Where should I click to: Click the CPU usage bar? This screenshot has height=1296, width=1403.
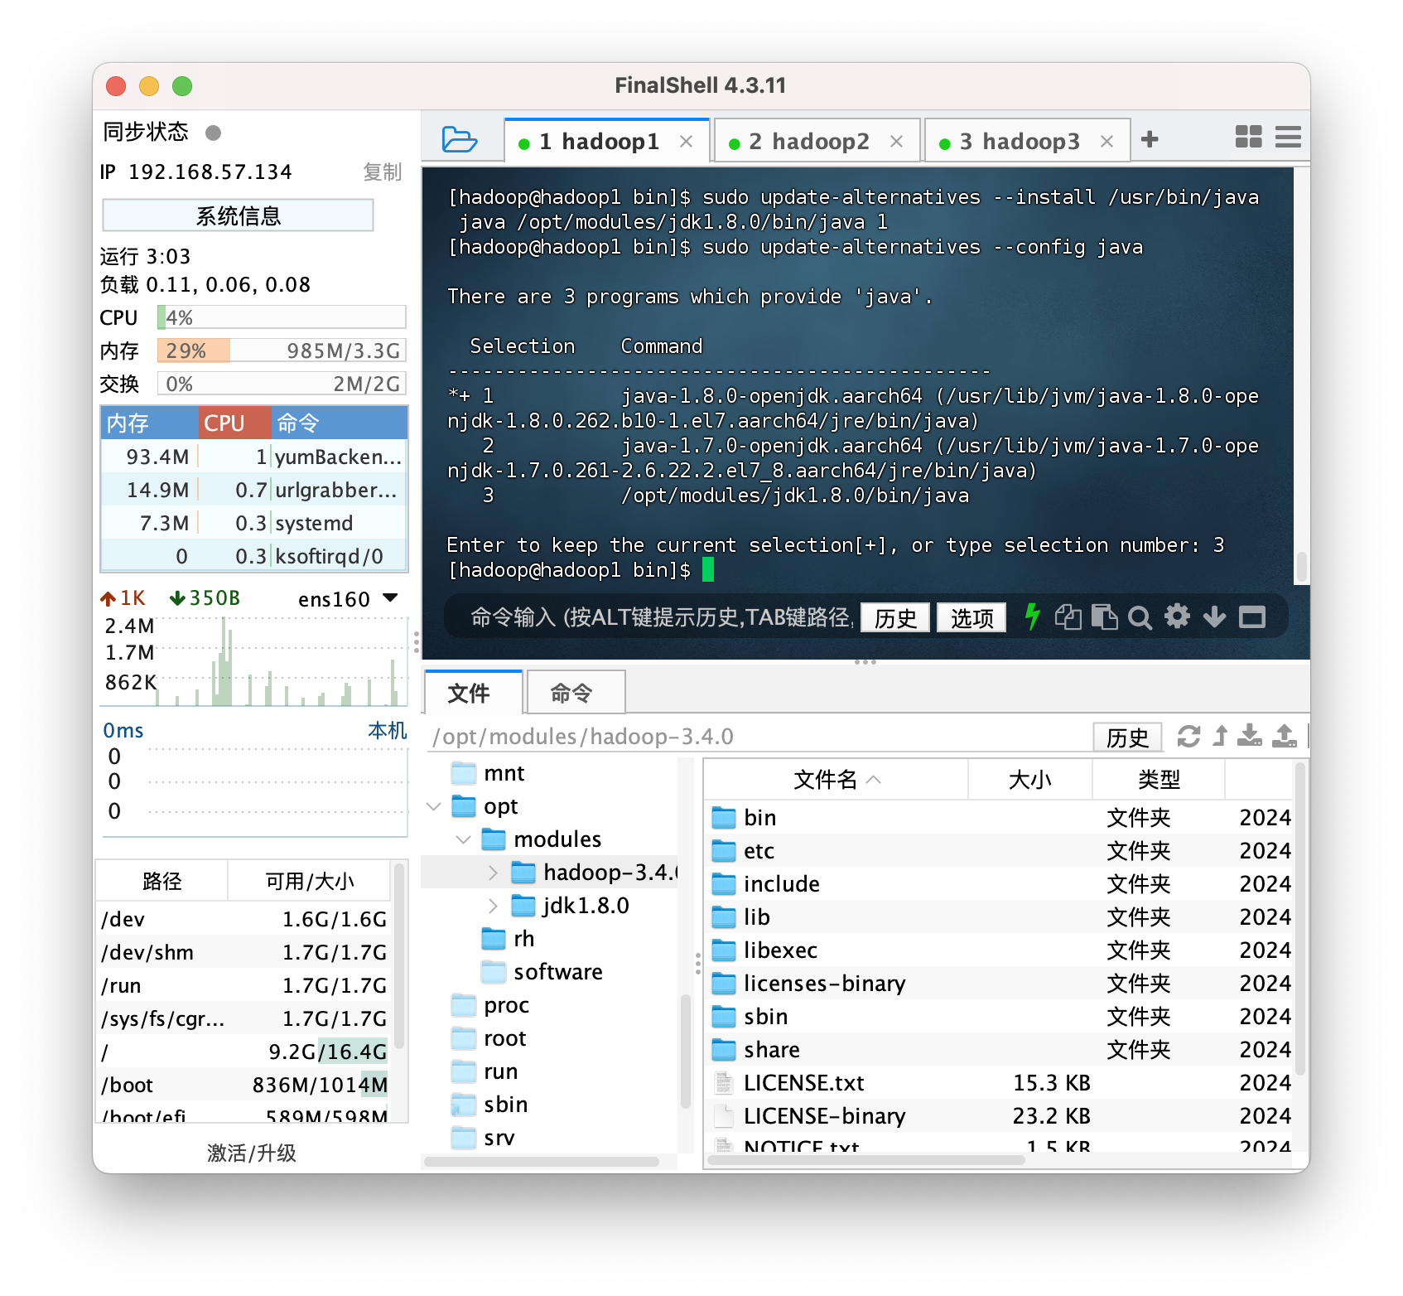[282, 317]
